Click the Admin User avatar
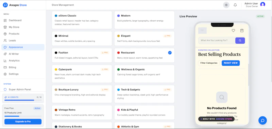This screenshot has height=129, width=272. tap(262, 4)
